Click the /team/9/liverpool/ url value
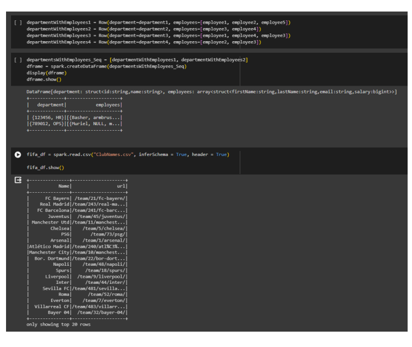The image size is (412, 347). (x=101, y=277)
